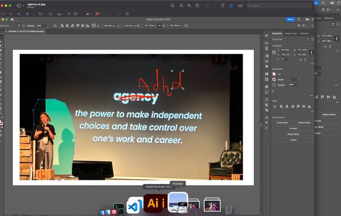Viewport: 341px width, 216px height.
Task: Expand more Transform options ellipsis
Action: [x=312, y=63]
